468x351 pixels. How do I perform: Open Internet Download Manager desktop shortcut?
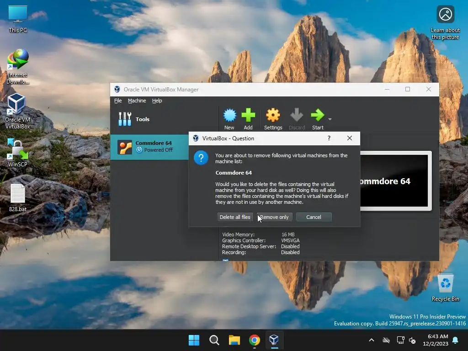point(18,67)
